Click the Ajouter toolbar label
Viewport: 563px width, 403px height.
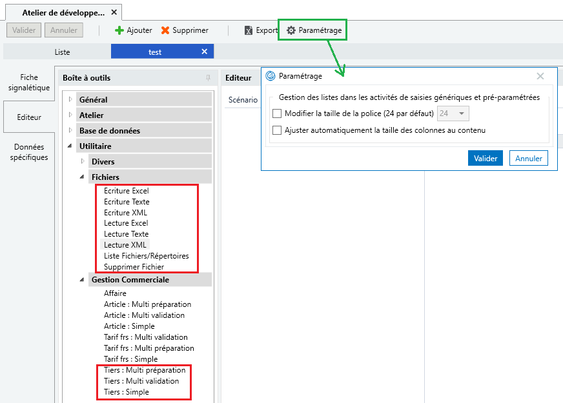click(139, 30)
